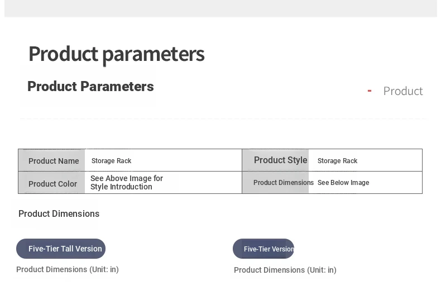
Task: Select the Five-Tier Version pill button
Action: click(263, 249)
